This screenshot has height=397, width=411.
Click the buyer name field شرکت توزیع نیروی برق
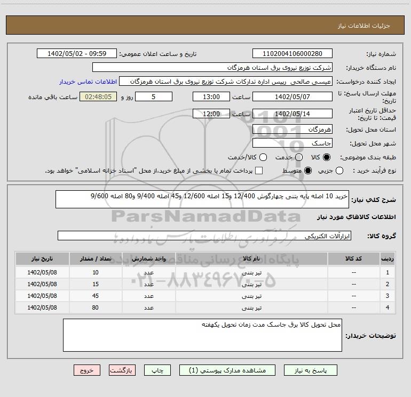click(212, 68)
